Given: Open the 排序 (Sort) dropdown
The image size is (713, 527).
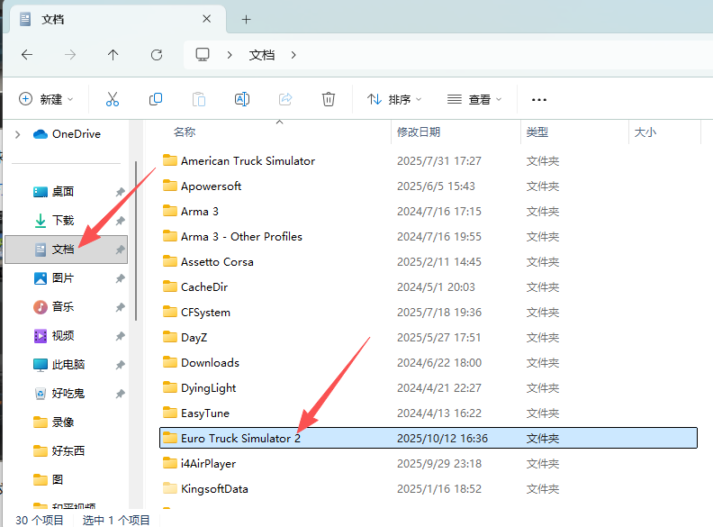Looking at the screenshot, I should (x=394, y=99).
